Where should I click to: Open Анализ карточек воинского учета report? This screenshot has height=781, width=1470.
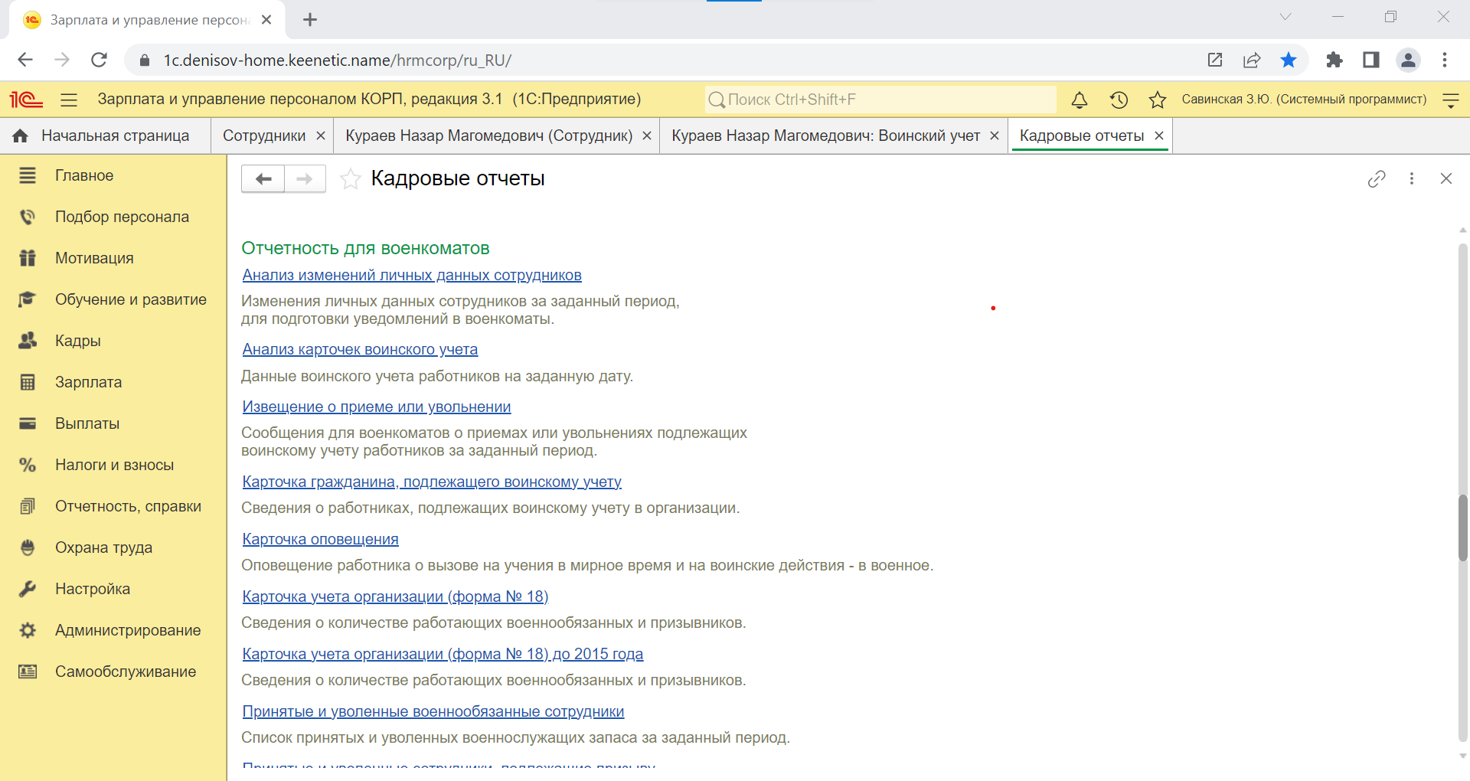point(360,349)
